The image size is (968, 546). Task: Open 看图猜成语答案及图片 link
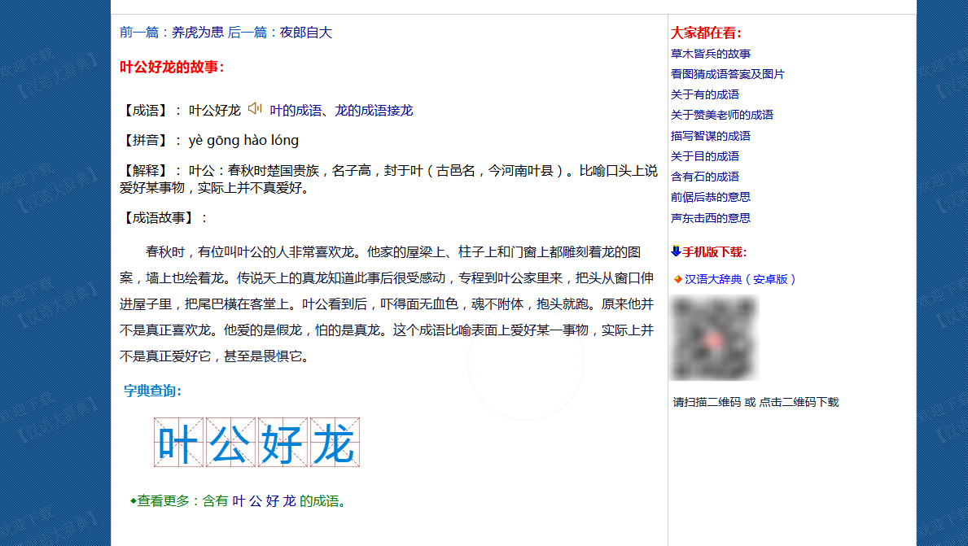pyautogui.click(x=728, y=74)
